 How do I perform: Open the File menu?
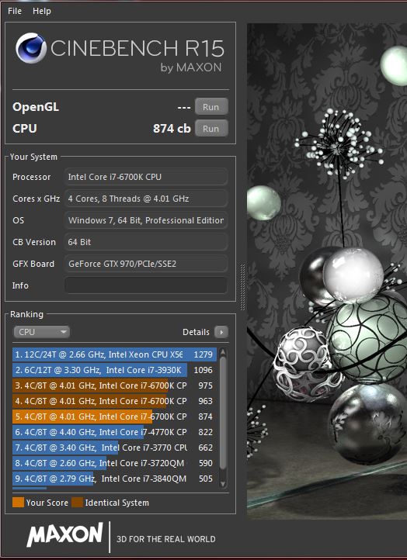click(15, 11)
